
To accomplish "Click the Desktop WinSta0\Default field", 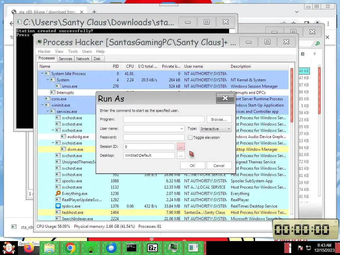I will tap(149, 155).
